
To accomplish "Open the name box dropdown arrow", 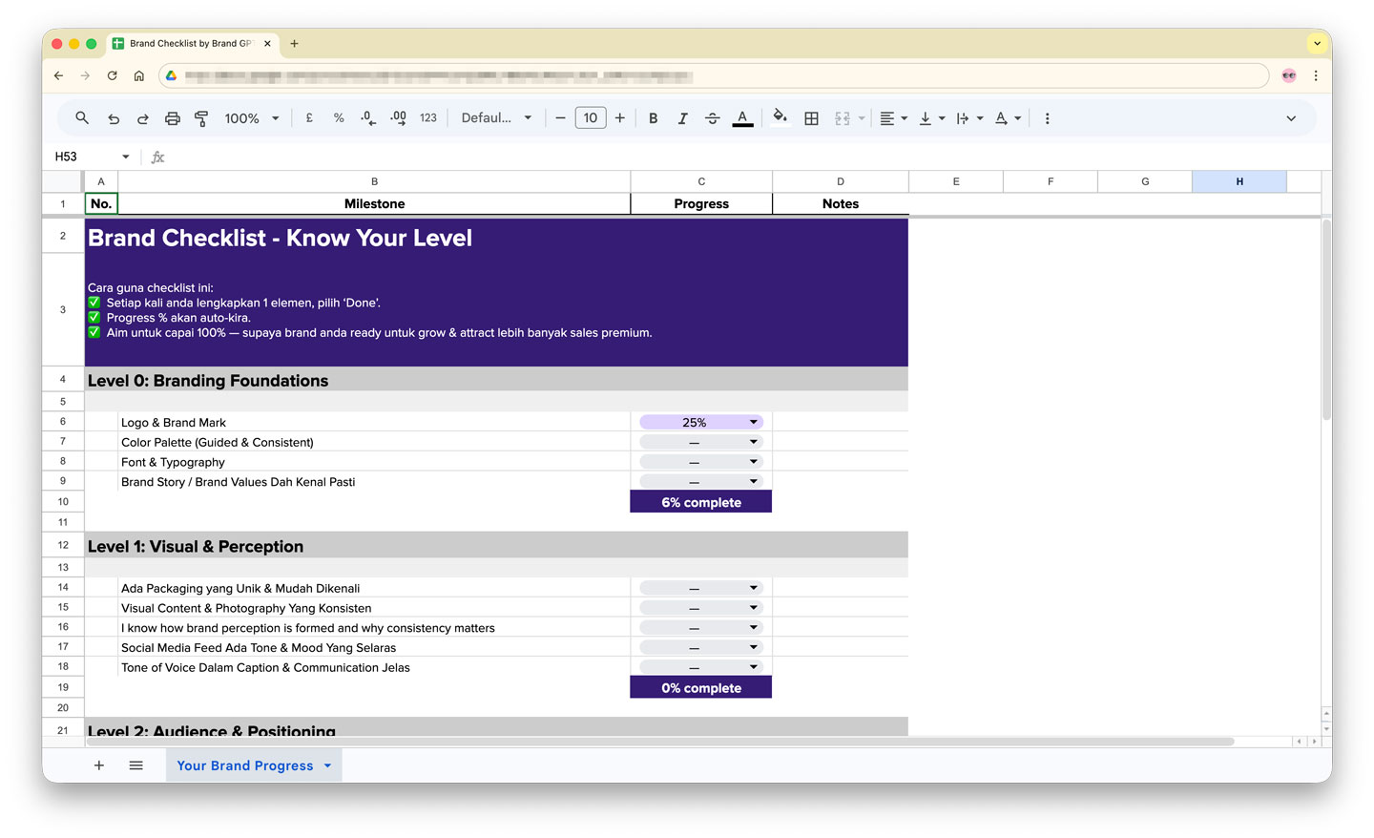I will (125, 157).
